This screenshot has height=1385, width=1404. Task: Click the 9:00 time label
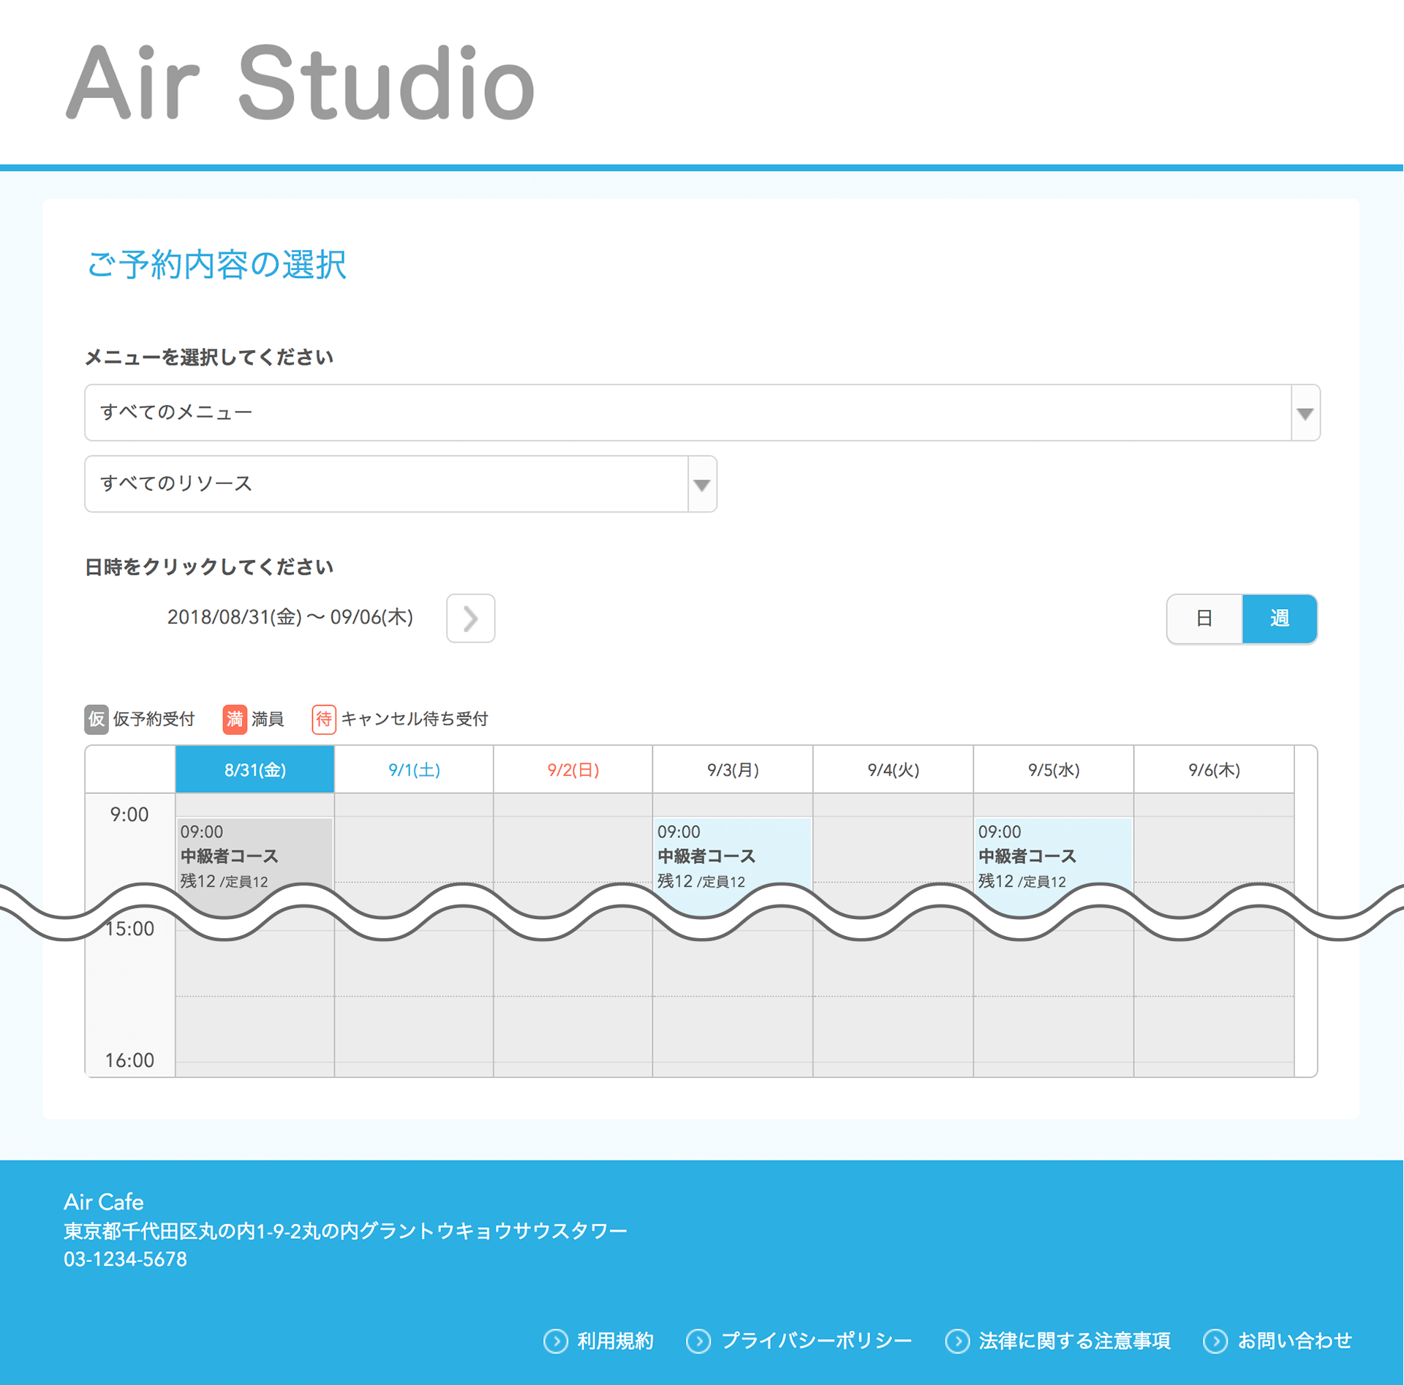[x=129, y=815]
